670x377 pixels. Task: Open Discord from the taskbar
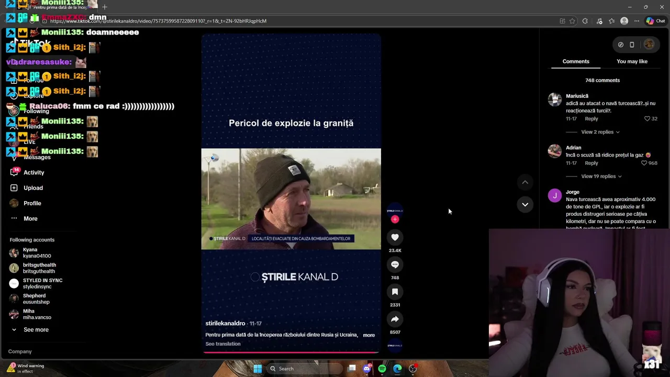(367, 369)
